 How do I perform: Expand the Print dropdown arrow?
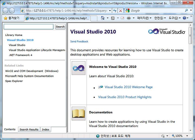coord(134,18)
